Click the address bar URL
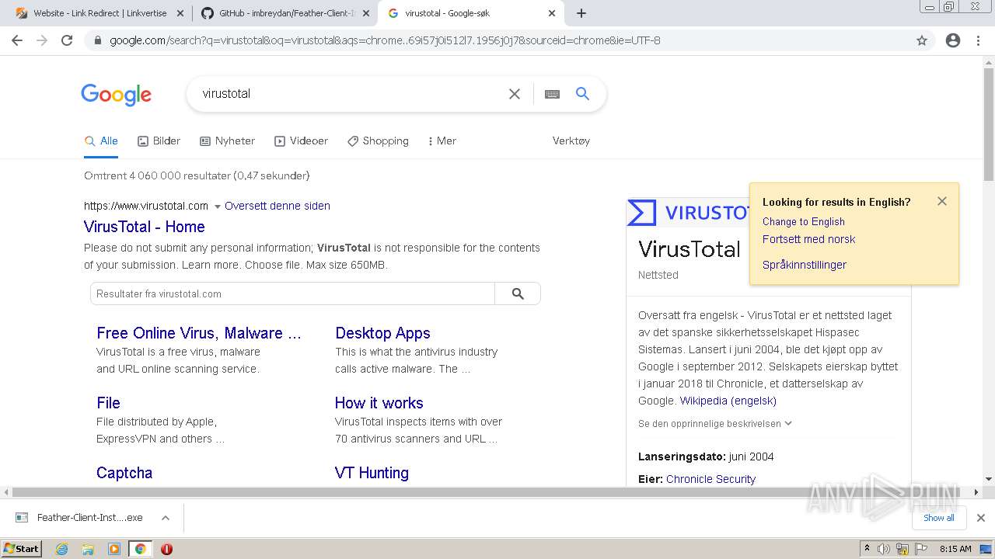995x559 pixels. coord(385,40)
